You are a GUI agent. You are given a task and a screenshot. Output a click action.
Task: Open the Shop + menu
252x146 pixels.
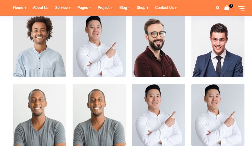tap(143, 8)
